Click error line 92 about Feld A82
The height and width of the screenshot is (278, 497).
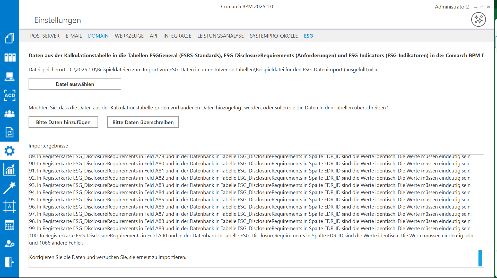pyautogui.click(x=250, y=178)
